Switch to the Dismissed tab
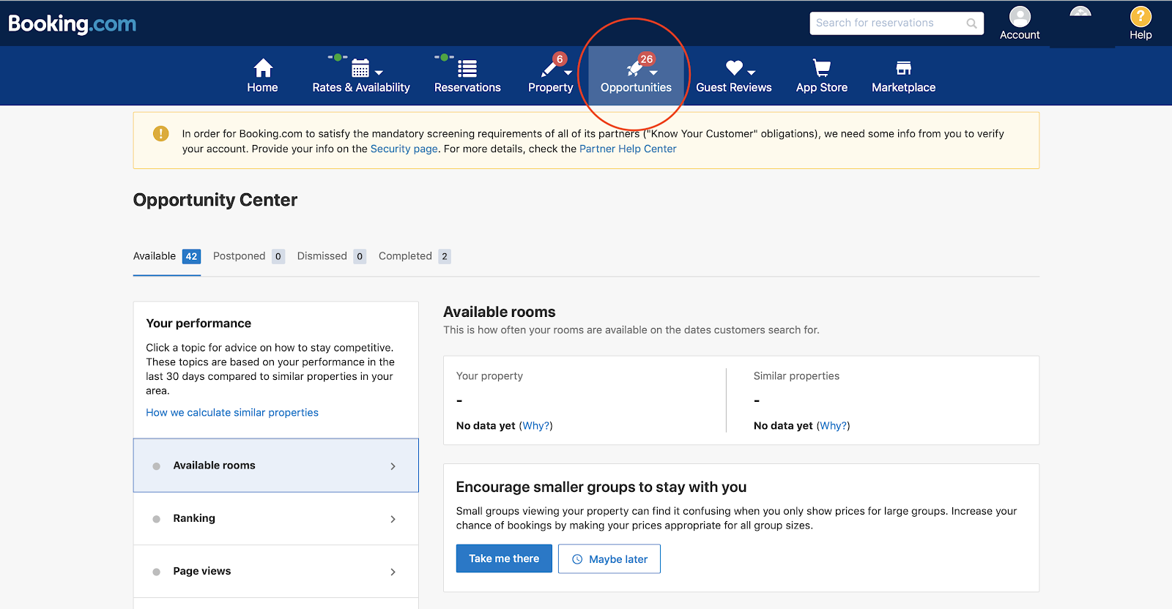1172x609 pixels. (331, 256)
